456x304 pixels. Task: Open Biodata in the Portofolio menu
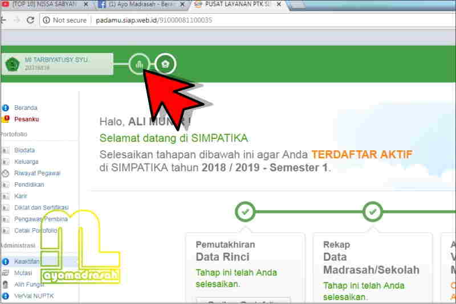25,150
